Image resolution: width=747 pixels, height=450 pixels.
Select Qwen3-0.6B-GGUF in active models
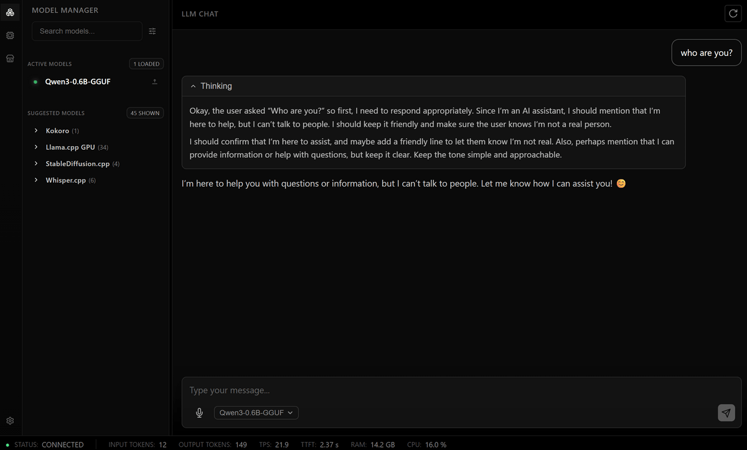78,81
